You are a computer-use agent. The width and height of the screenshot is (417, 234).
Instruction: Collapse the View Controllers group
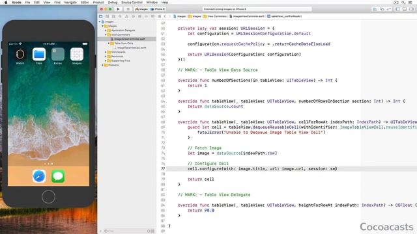[x=106, y=34]
